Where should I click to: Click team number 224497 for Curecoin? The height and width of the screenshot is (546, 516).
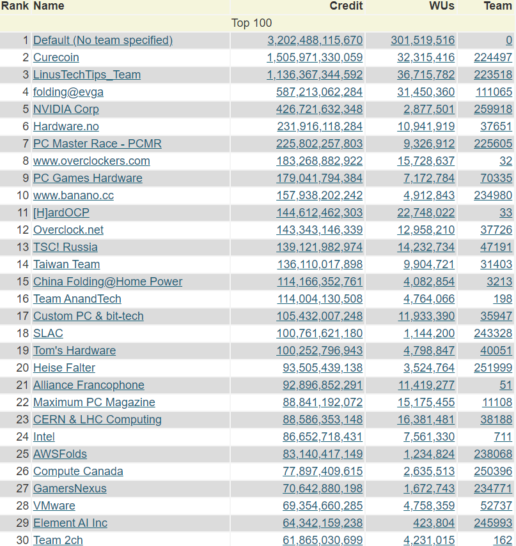[x=493, y=57]
